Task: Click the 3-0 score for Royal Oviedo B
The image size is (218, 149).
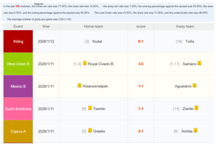Action: pos(141,64)
